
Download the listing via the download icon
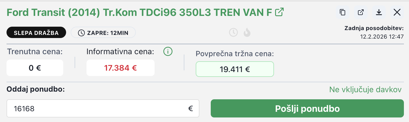point(379,12)
